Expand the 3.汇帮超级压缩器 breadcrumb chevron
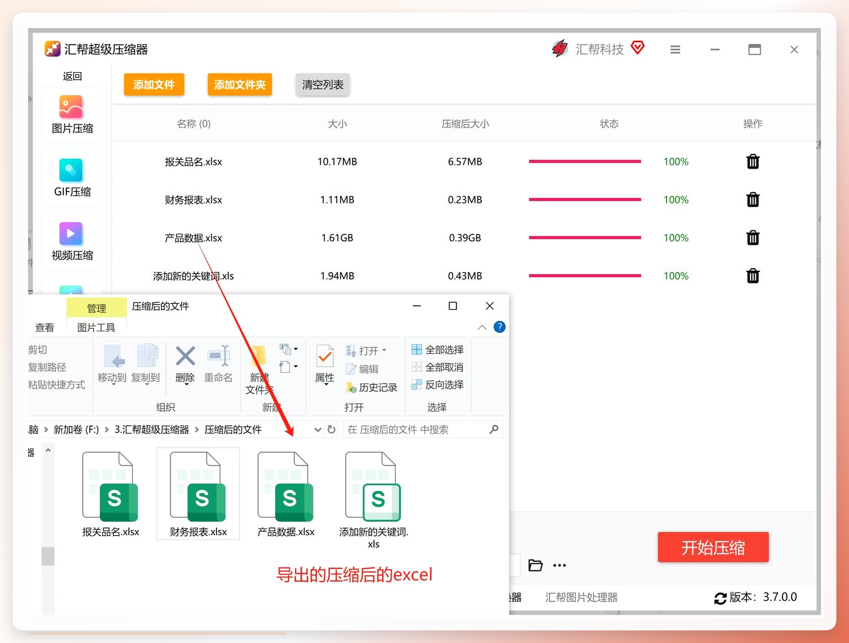This screenshot has width=849, height=643. (197, 430)
